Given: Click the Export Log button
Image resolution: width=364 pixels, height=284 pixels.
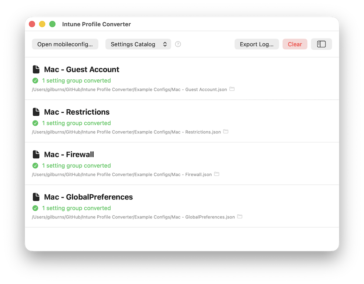Looking at the screenshot, I should tap(257, 44).
